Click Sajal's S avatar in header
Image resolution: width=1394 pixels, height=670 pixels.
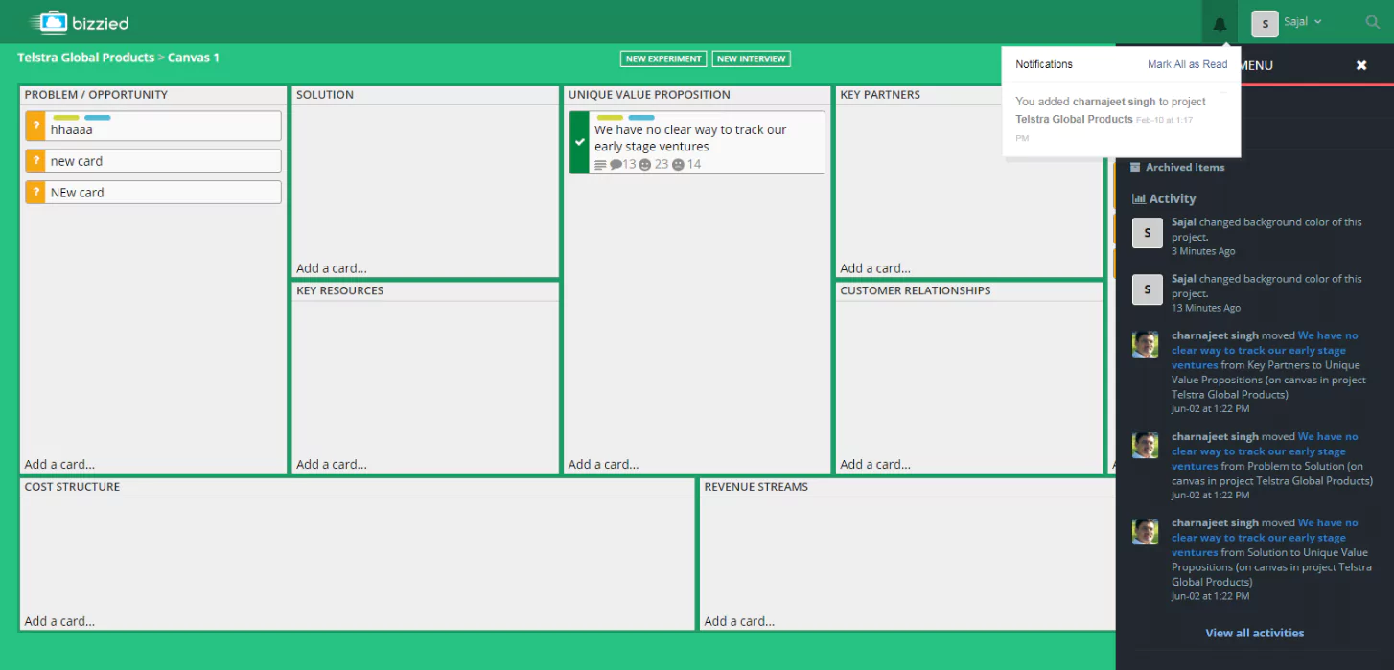point(1265,23)
